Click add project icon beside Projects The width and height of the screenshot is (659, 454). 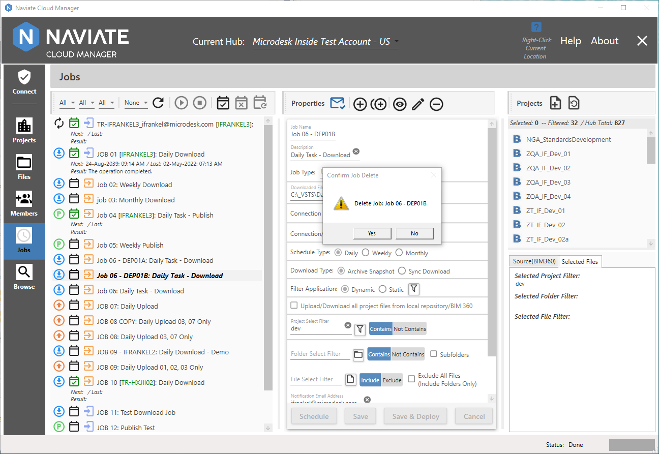click(x=555, y=103)
